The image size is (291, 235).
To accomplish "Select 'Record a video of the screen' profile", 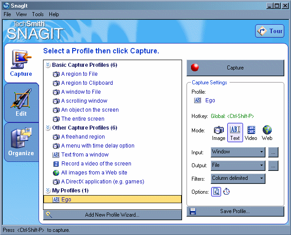I will [x=96, y=164].
